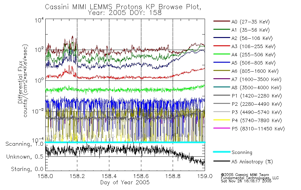Click the magenta P5 legend line
This screenshot has height=190, width=301.
coord(221,128)
